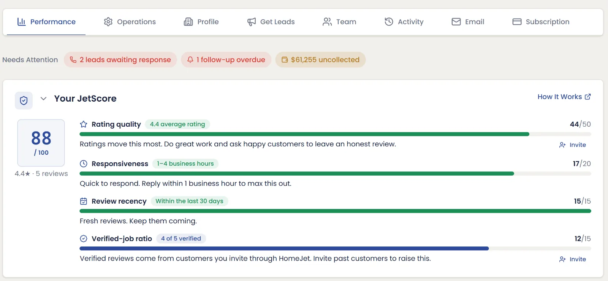This screenshot has width=608, height=281.
Task: Click the Within the last 30 days badge
Action: [x=189, y=201]
